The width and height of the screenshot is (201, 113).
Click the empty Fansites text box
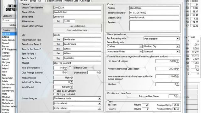pos(154,26)
